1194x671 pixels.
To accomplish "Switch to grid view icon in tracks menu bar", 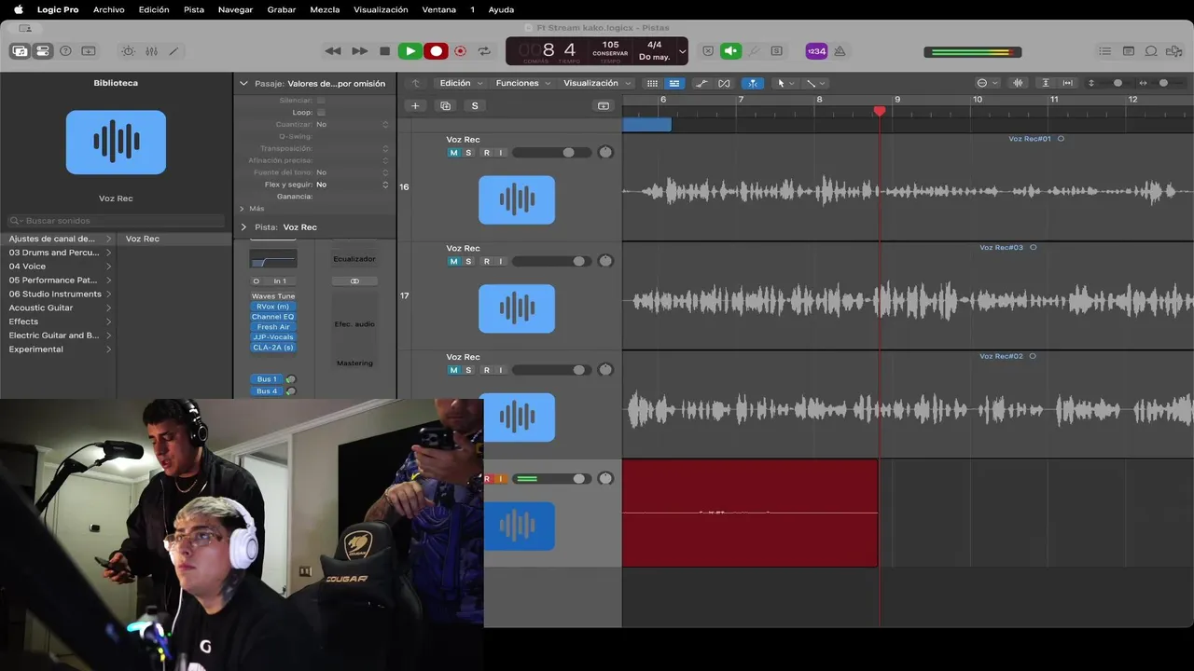I will (653, 83).
